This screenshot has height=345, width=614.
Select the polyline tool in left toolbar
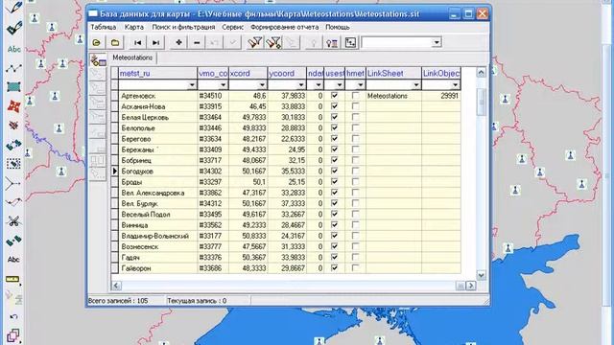pos(13,68)
